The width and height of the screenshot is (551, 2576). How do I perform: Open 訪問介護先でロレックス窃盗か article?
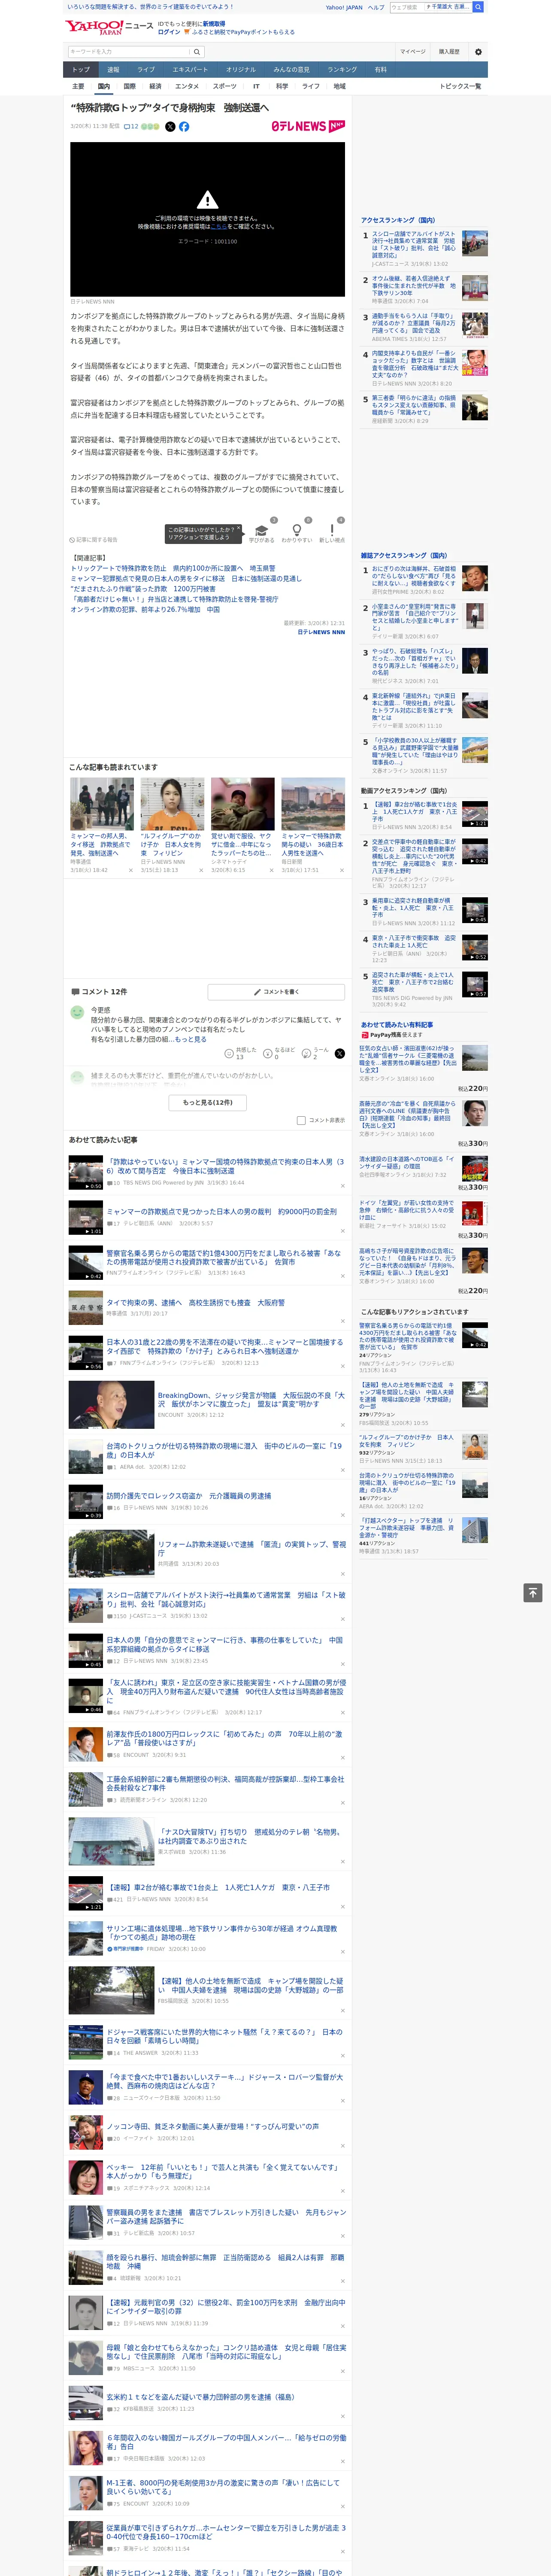pos(189,1496)
